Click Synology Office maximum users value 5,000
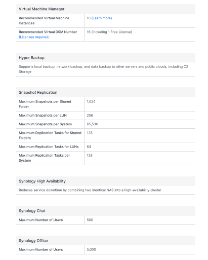Viewport: 208px width, 260px height. (91, 249)
